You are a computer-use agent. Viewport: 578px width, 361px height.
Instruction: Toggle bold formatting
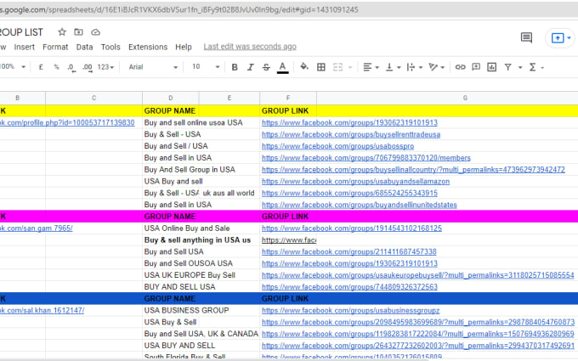click(235, 67)
